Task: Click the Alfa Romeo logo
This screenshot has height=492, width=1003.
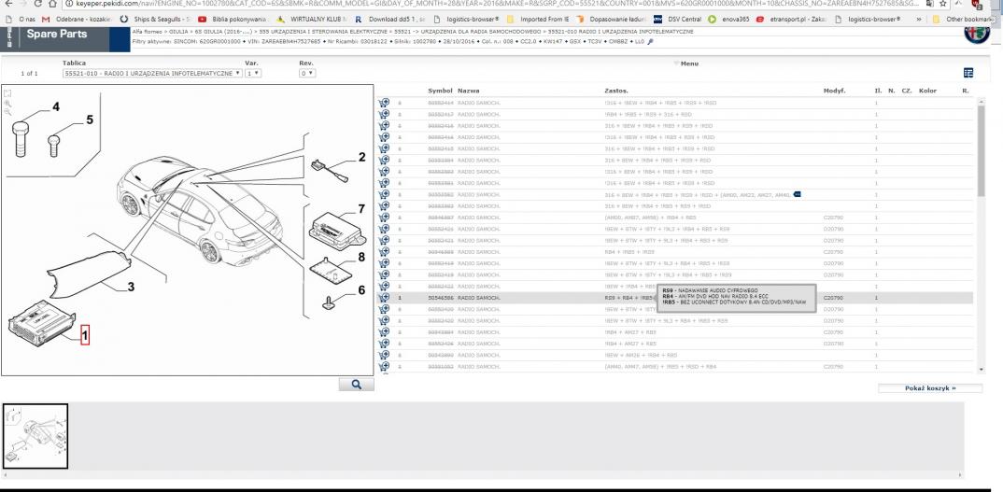Action: pos(974,29)
